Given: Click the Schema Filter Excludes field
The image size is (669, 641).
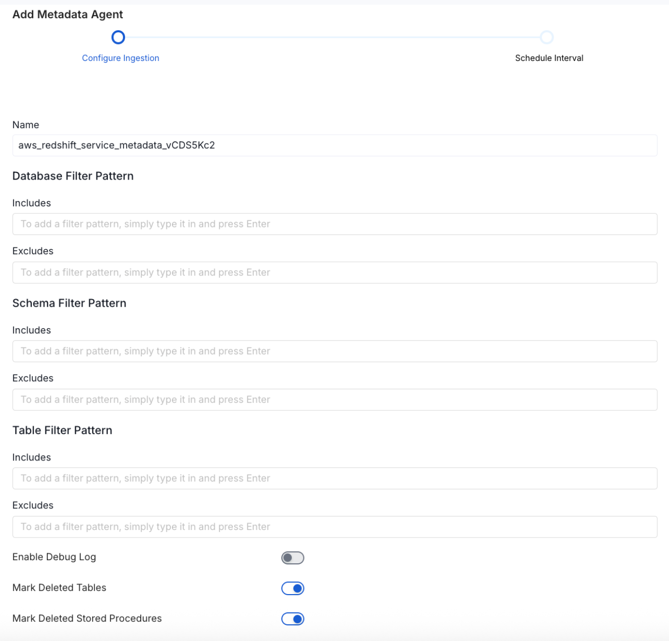Looking at the screenshot, I should (334, 399).
